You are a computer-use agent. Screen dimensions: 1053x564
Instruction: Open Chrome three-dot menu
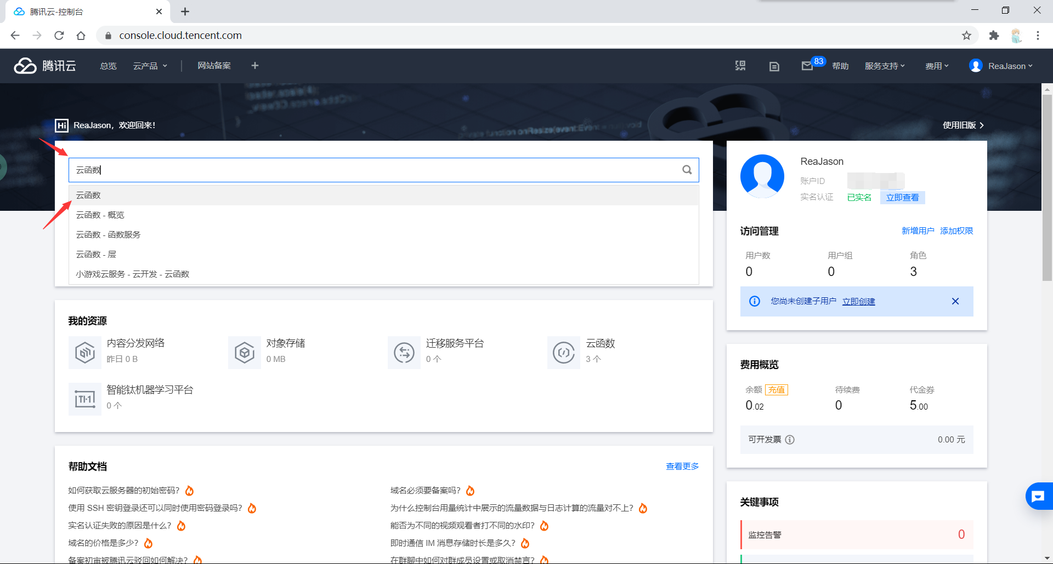coord(1038,36)
